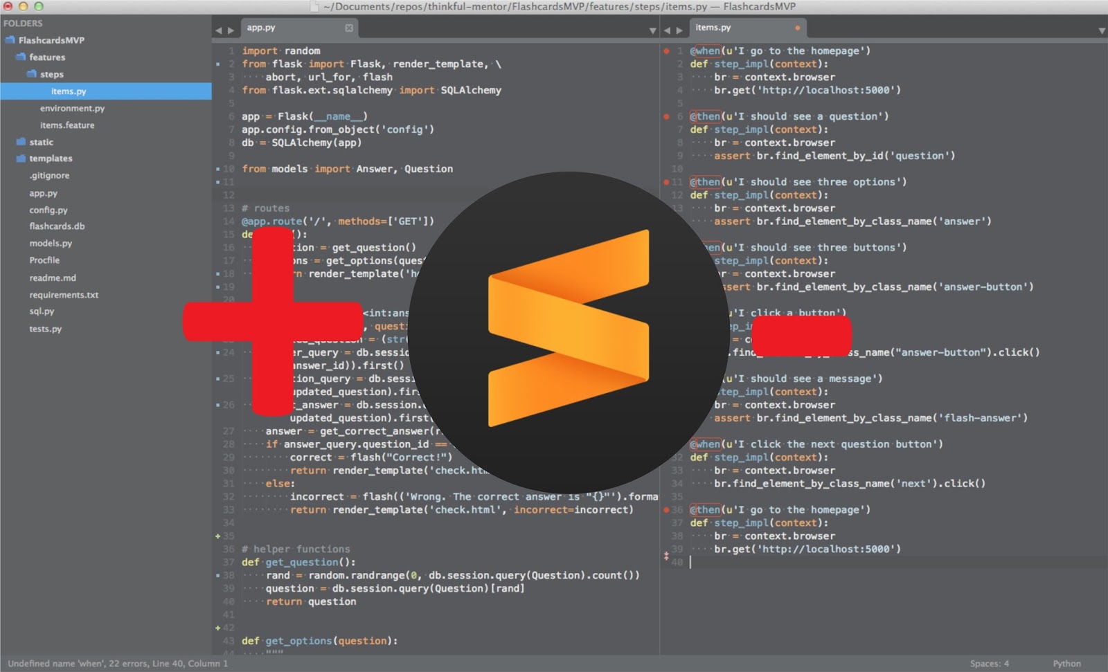1108x672 pixels.
Task: Click the lint error dot on items.py line 36
Action: [x=666, y=510]
